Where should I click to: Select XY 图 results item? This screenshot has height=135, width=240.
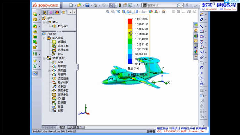(x=61, y=98)
